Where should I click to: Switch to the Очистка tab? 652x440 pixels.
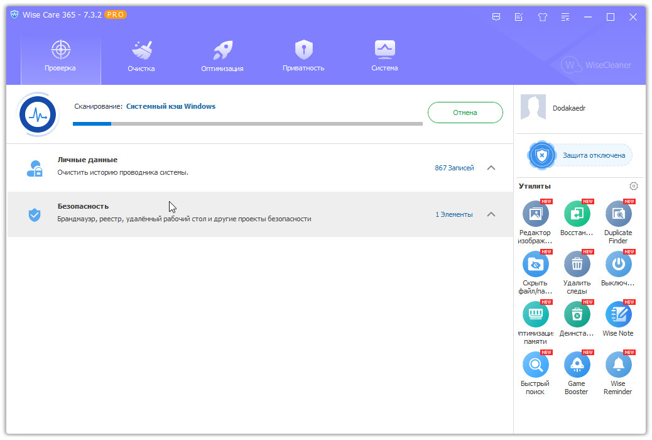point(141,56)
